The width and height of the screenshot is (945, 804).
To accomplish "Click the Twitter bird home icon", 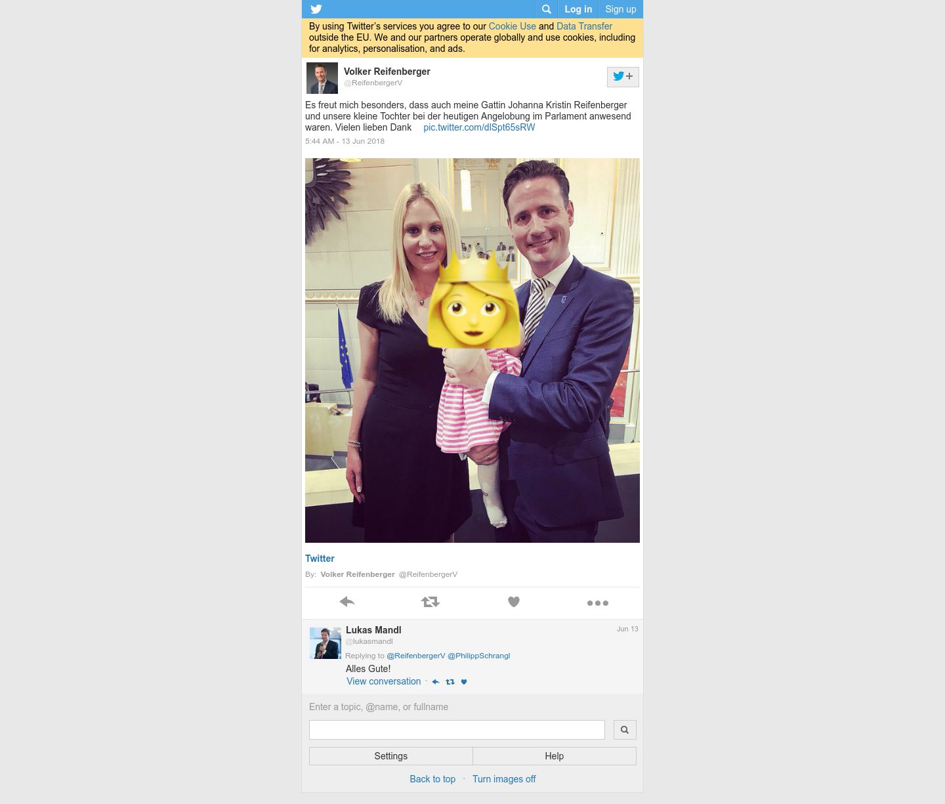I will [x=316, y=9].
